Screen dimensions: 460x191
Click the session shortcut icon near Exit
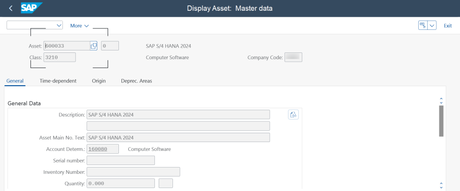(x=423, y=25)
